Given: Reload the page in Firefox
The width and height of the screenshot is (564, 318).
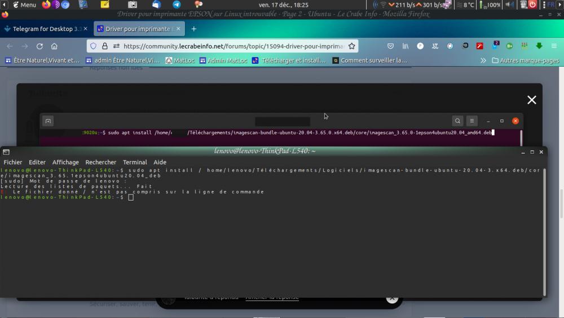Looking at the screenshot, I should click(x=39, y=46).
